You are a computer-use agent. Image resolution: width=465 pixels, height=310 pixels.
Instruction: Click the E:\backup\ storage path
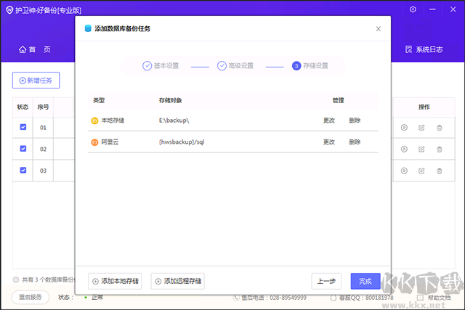[174, 121]
